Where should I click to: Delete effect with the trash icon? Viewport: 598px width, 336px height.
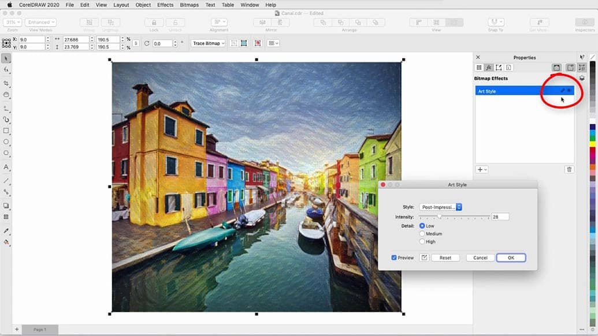point(569,169)
